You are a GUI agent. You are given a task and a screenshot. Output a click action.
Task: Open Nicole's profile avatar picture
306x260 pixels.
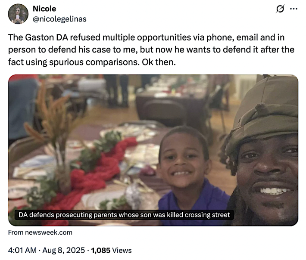(x=19, y=13)
